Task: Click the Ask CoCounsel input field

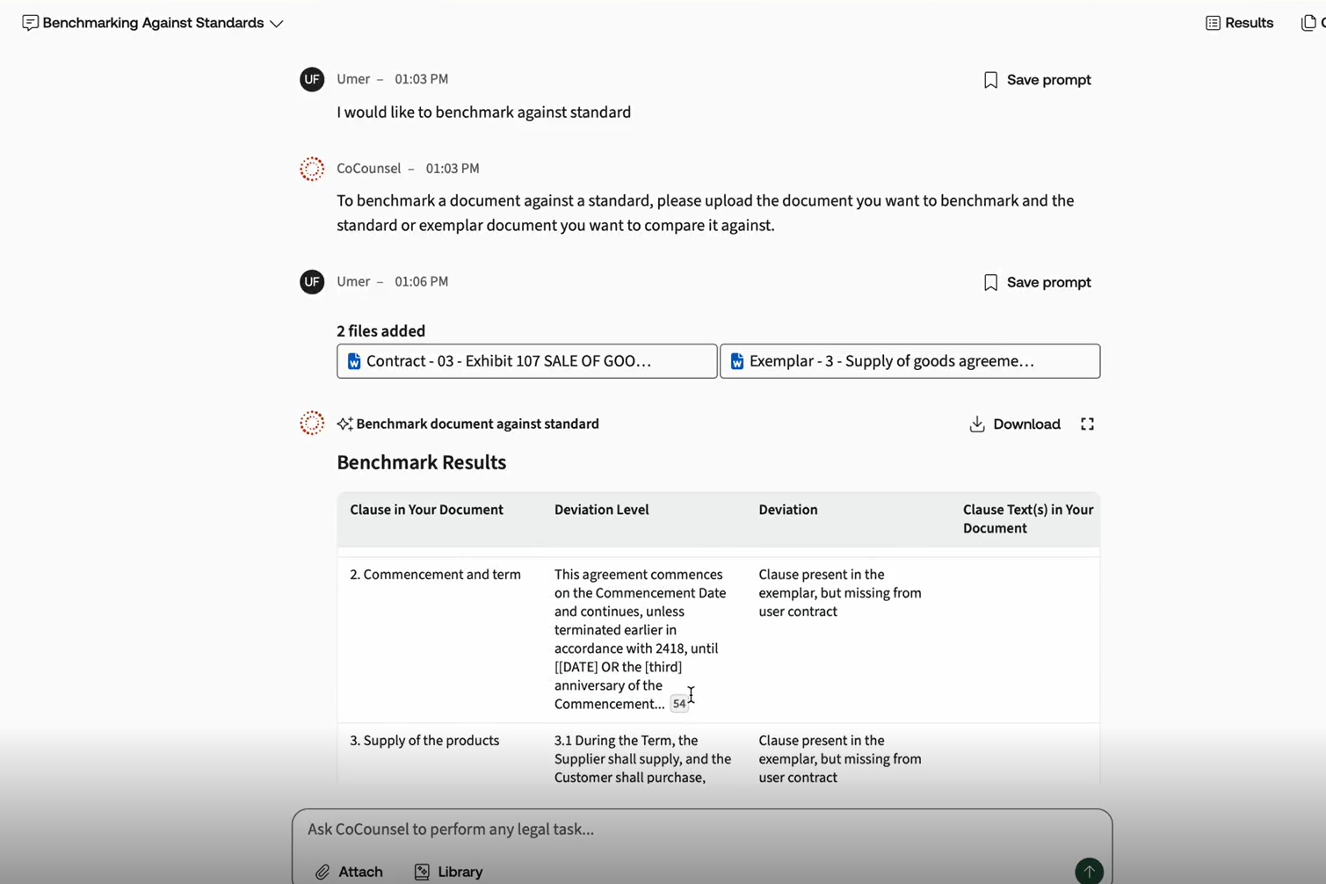Action: (x=701, y=829)
